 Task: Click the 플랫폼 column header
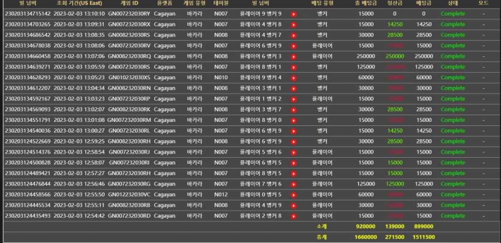point(165,3)
